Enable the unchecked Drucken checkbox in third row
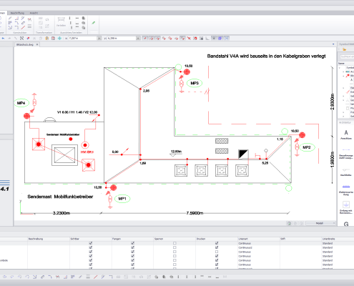354x286 pixels. [217, 252]
